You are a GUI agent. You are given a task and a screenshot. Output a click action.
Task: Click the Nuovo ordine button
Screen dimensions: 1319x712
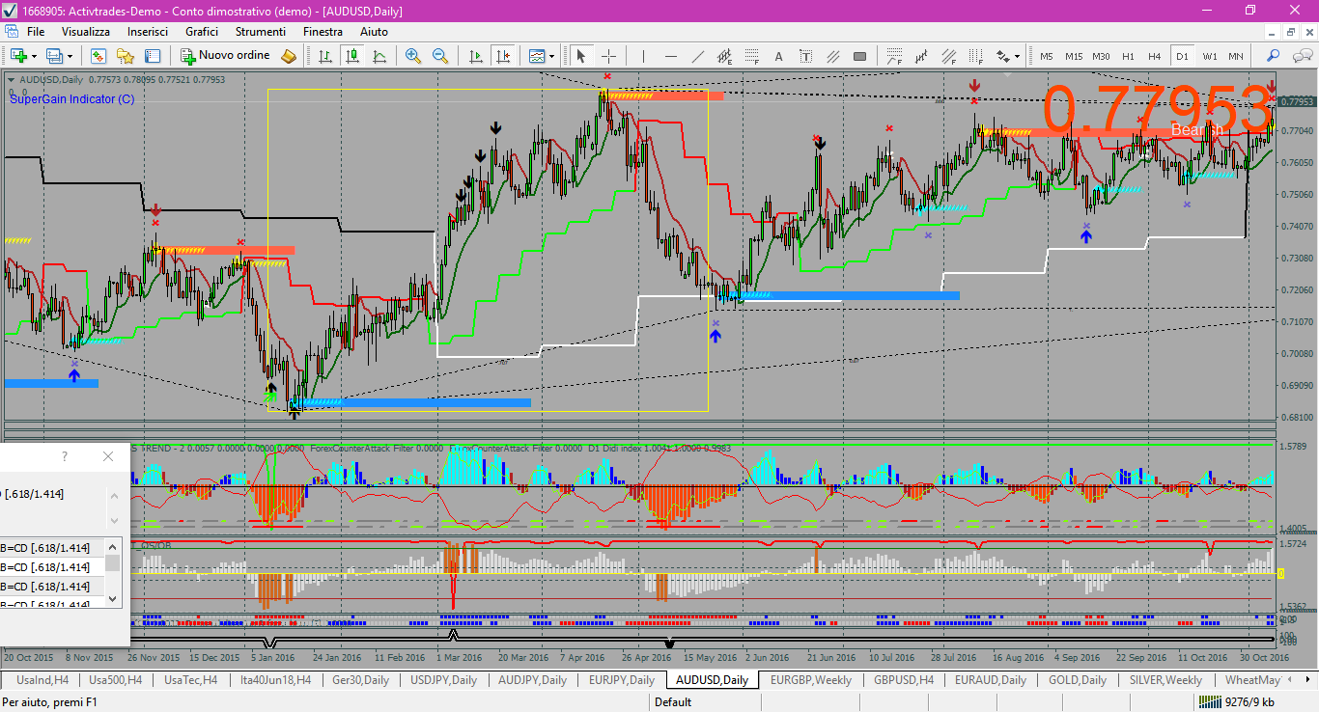click(x=224, y=56)
